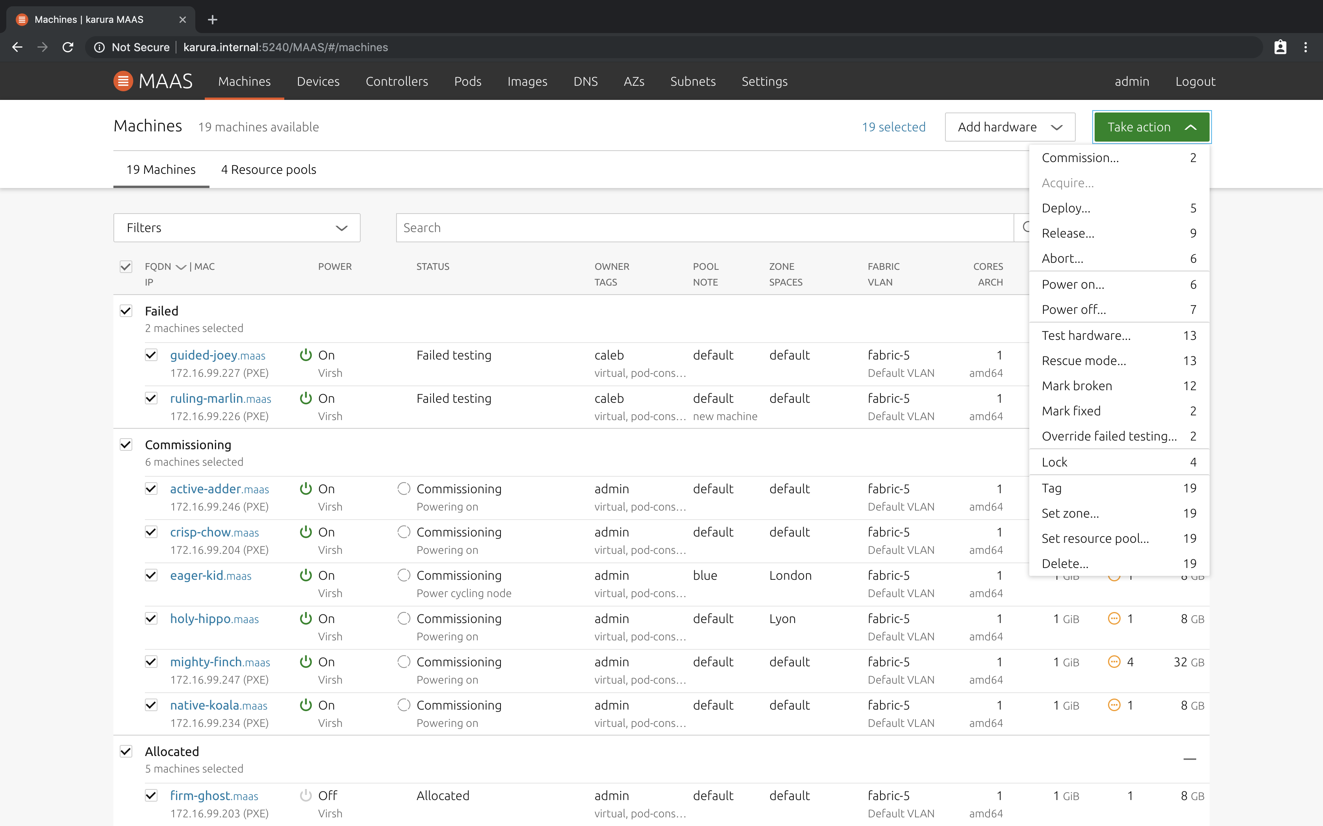
Task: Switch to the 4 Resource pools tab
Action: pos(269,170)
